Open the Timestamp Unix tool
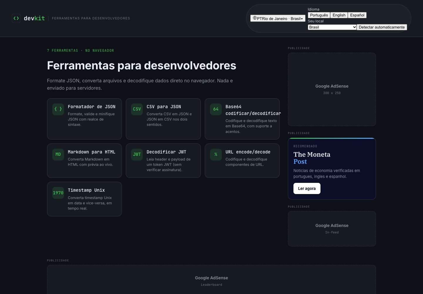 pyautogui.click(x=84, y=199)
